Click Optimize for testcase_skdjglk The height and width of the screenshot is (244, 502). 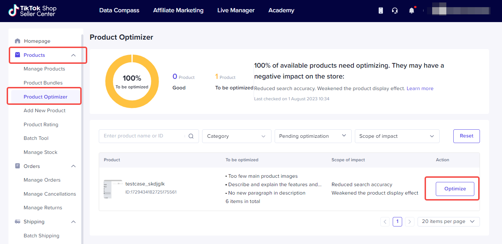(x=455, y=189)
